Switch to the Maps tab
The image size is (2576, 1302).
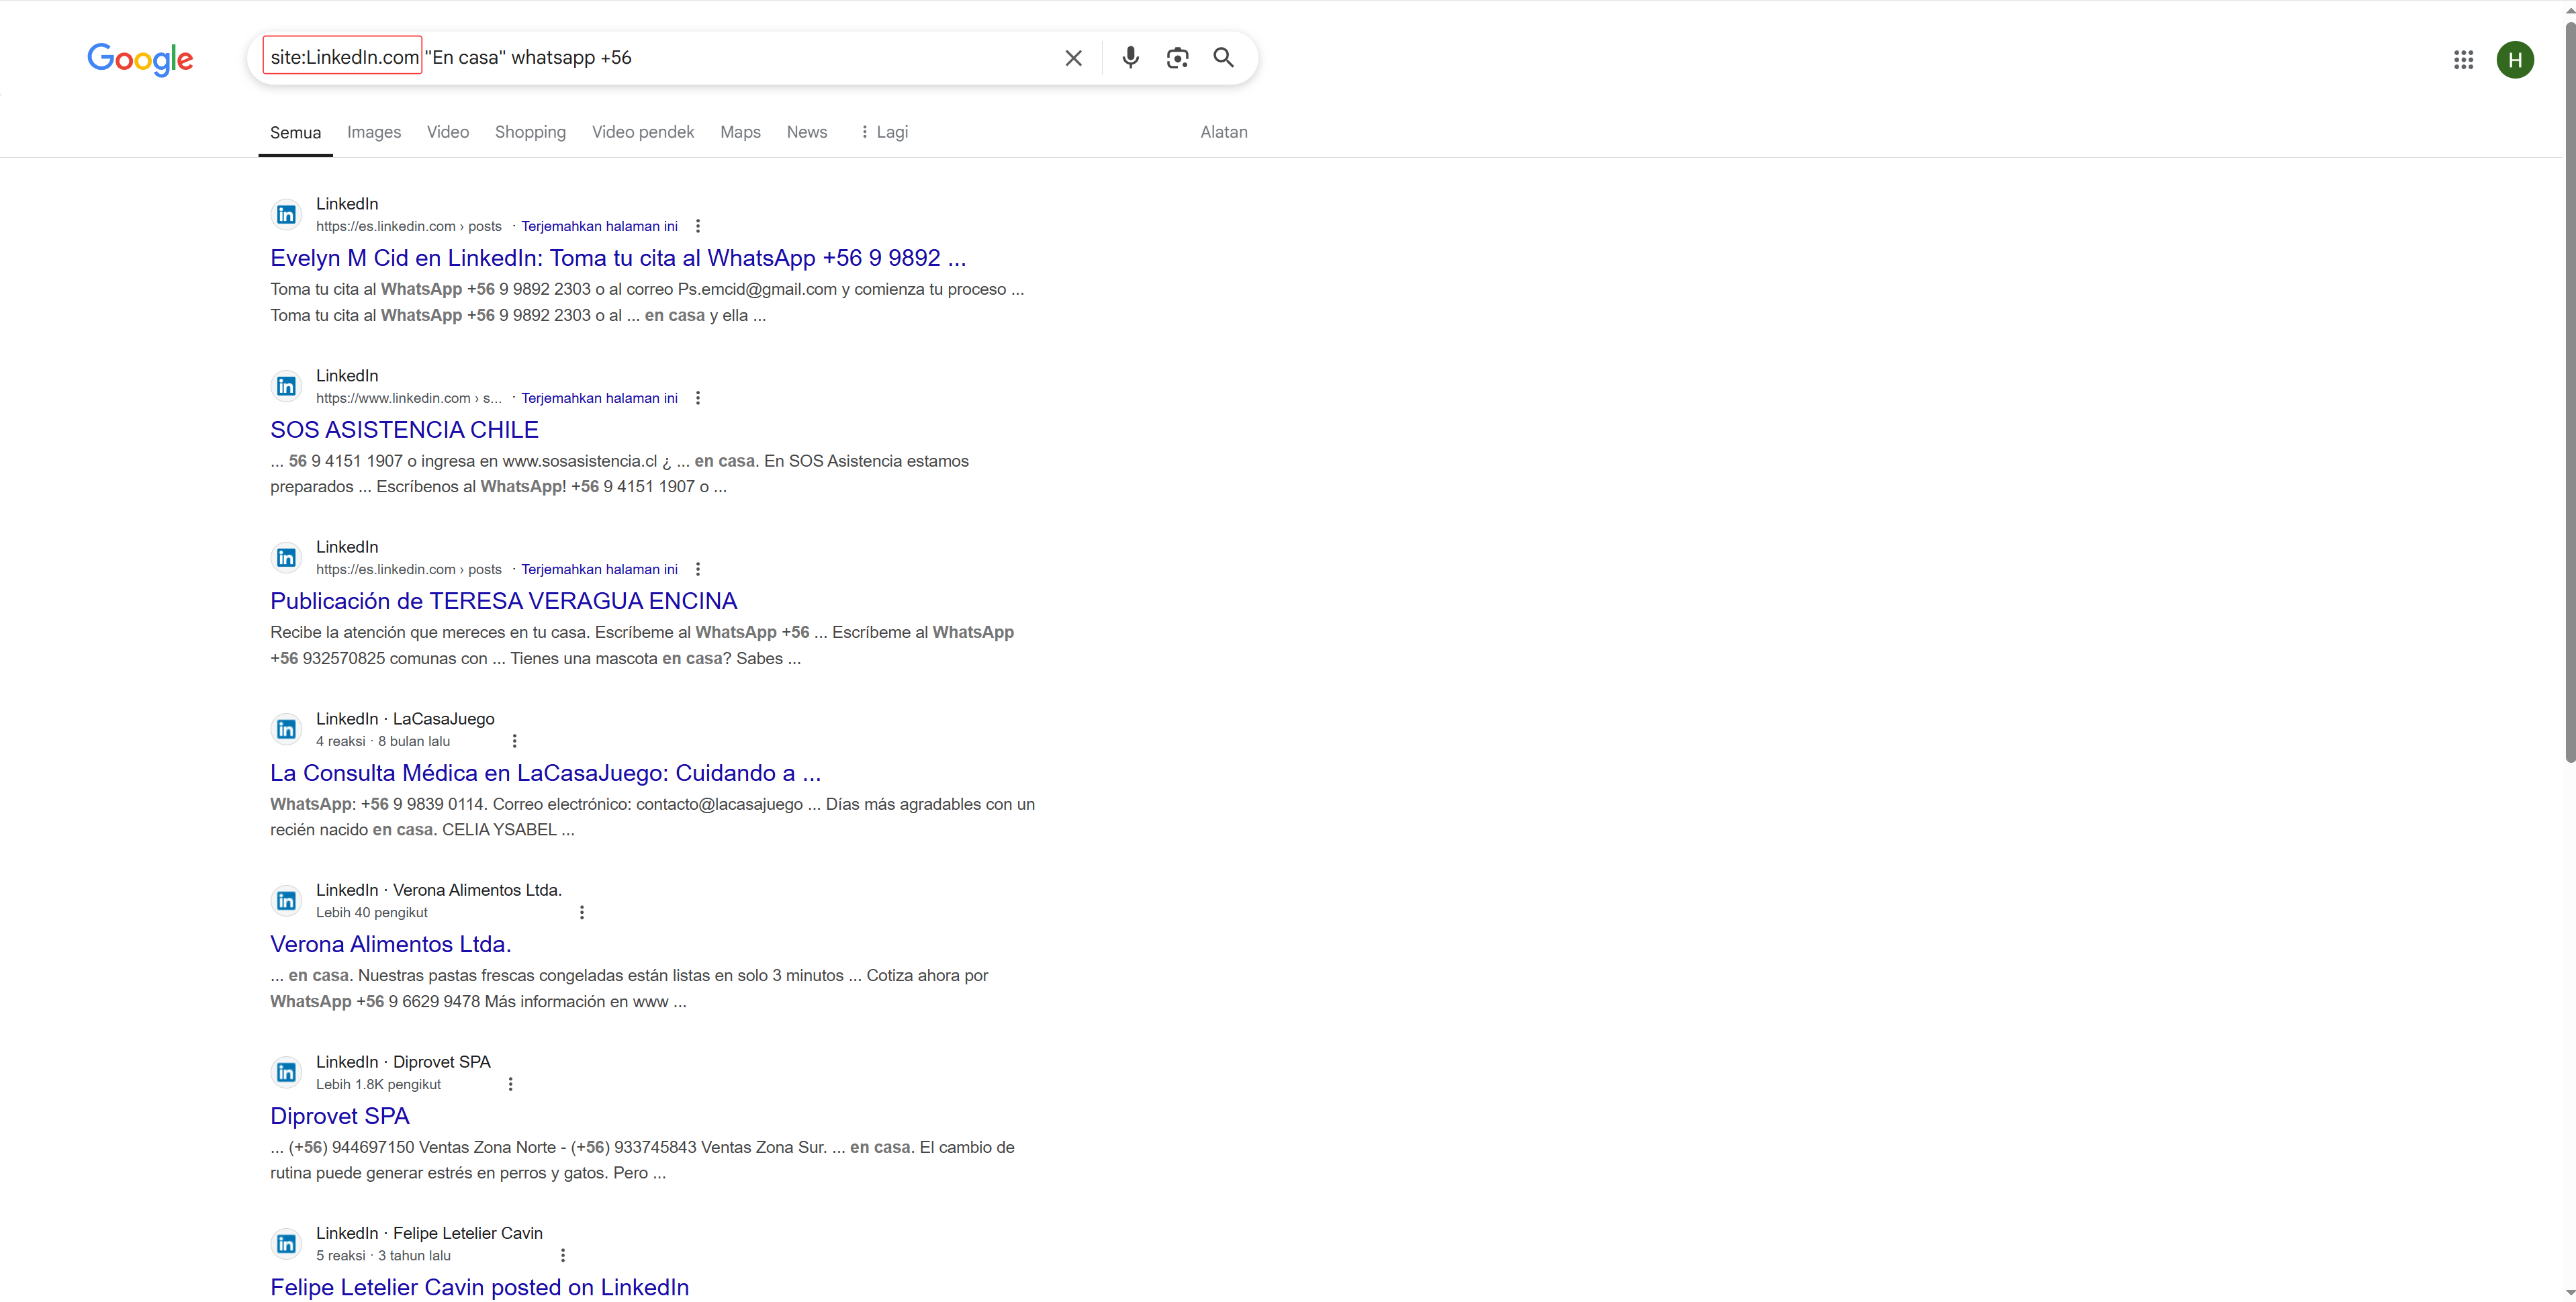click(x=740, y=132)
